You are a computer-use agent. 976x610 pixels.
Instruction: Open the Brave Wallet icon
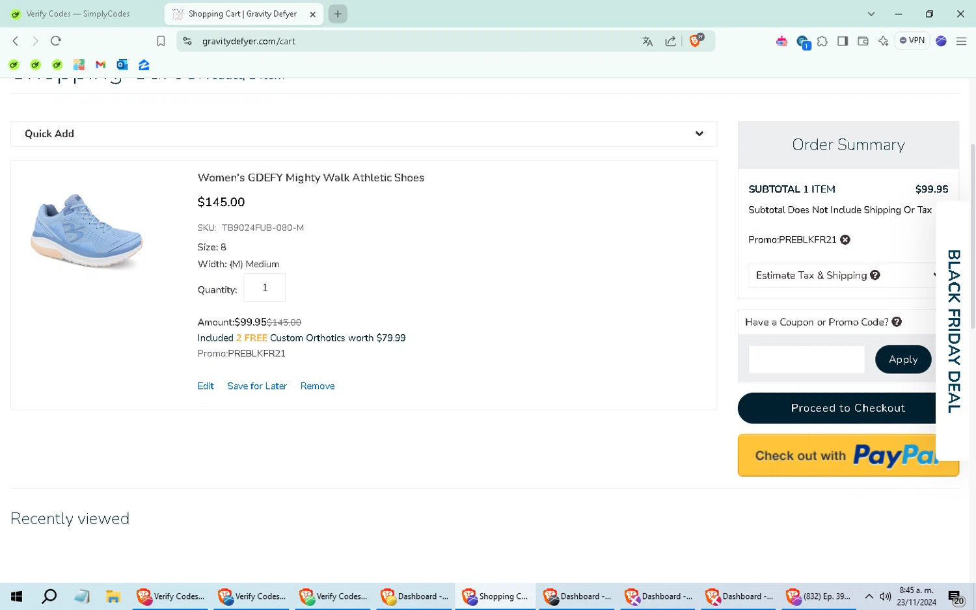(x=863, y=41)
